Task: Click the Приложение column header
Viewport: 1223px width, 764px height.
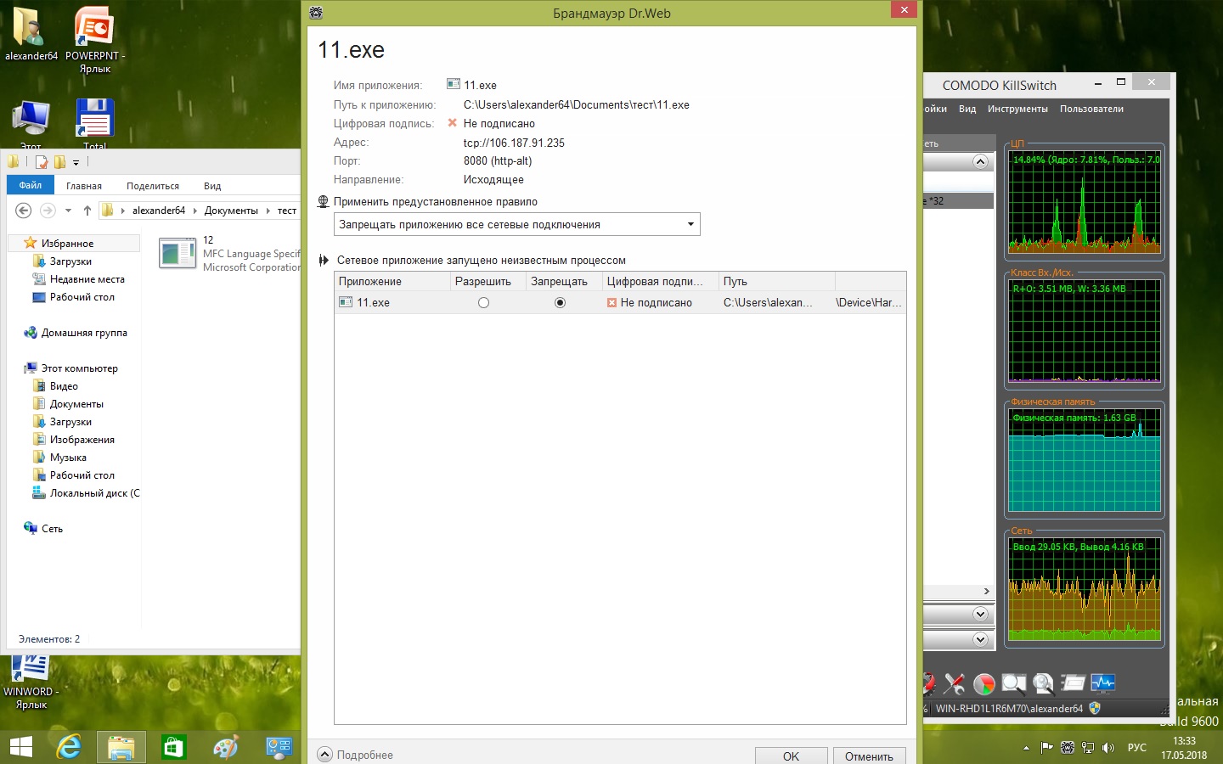Action: click(392, 281)
